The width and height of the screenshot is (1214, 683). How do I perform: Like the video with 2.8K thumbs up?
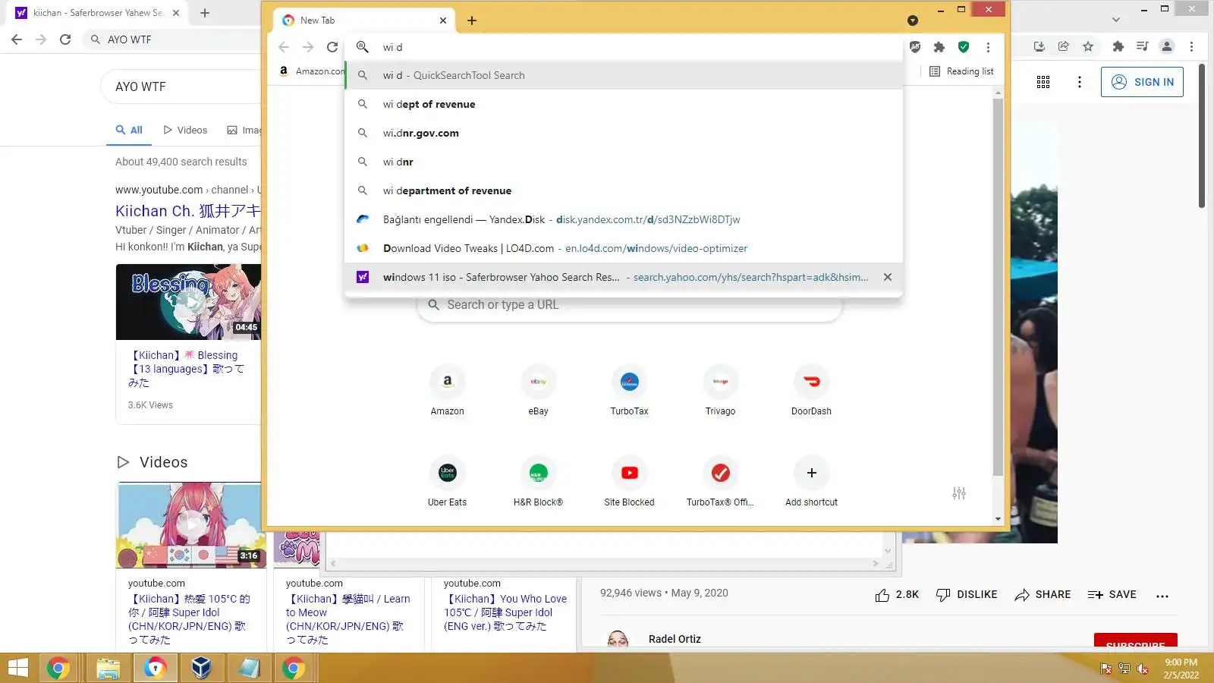point(897,595)
